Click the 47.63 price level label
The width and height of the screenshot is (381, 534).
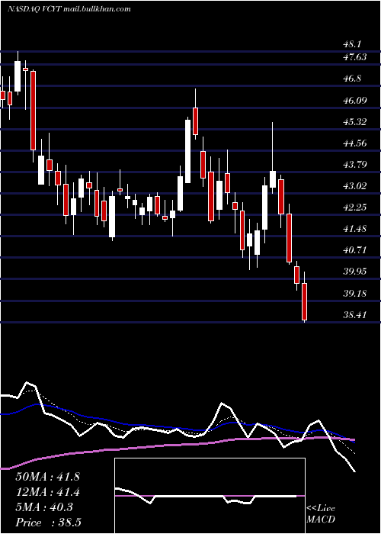pos(354,57)
